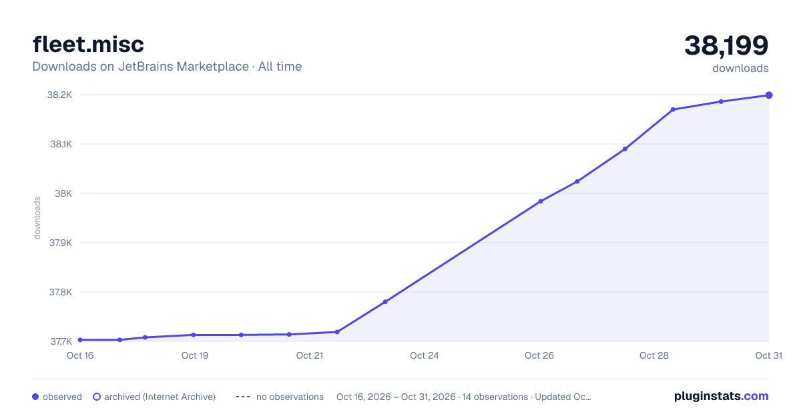Screen dimensions: 801x420
Task: Click the 37.9K y-axis label
Action: pyautogui.click(x=60, y=243)
